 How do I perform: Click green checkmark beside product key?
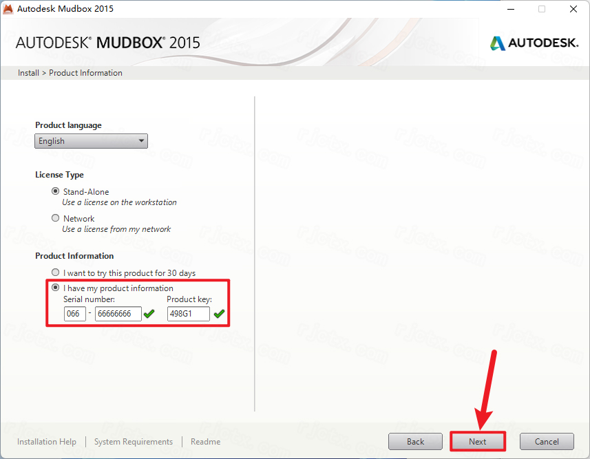[219, 313]
